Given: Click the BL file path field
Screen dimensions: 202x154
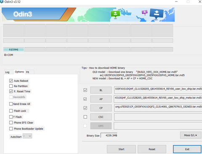Looking at the screenshot, I should point(158,90).
